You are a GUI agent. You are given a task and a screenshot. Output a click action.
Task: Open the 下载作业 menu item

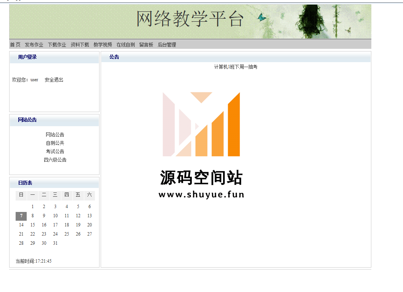[57, 45]
